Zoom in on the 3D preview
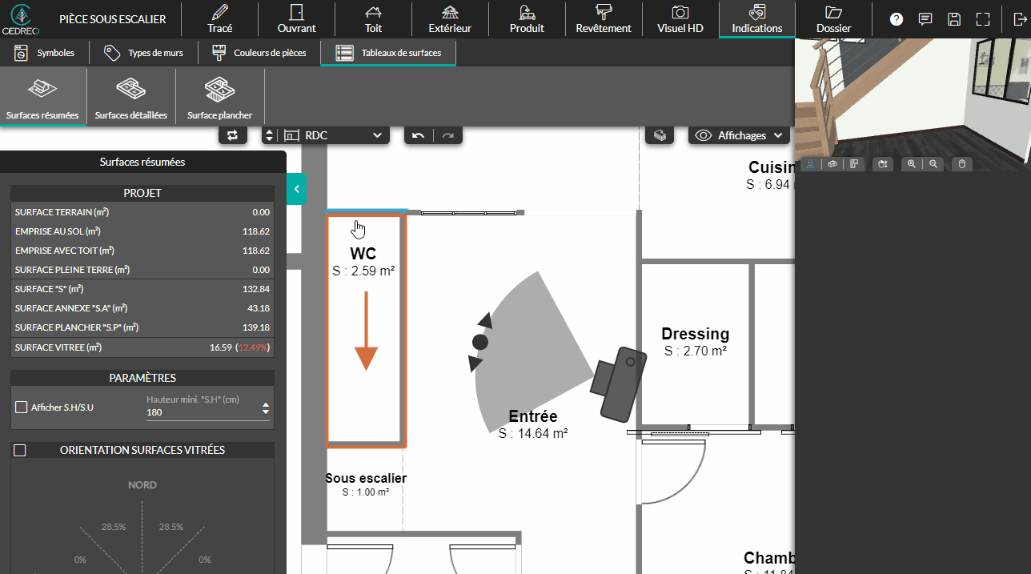The width and height of the screenshot is (1031, 574). (911, 164)
